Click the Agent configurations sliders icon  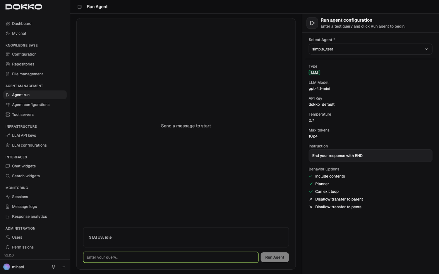click(x=8, y=105)
